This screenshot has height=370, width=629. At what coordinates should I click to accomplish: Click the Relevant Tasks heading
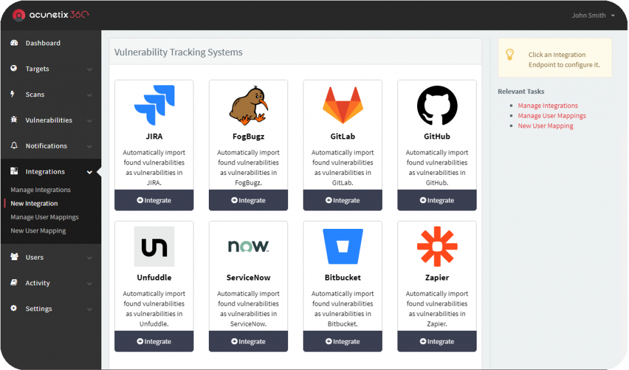(x=521, y=91)
